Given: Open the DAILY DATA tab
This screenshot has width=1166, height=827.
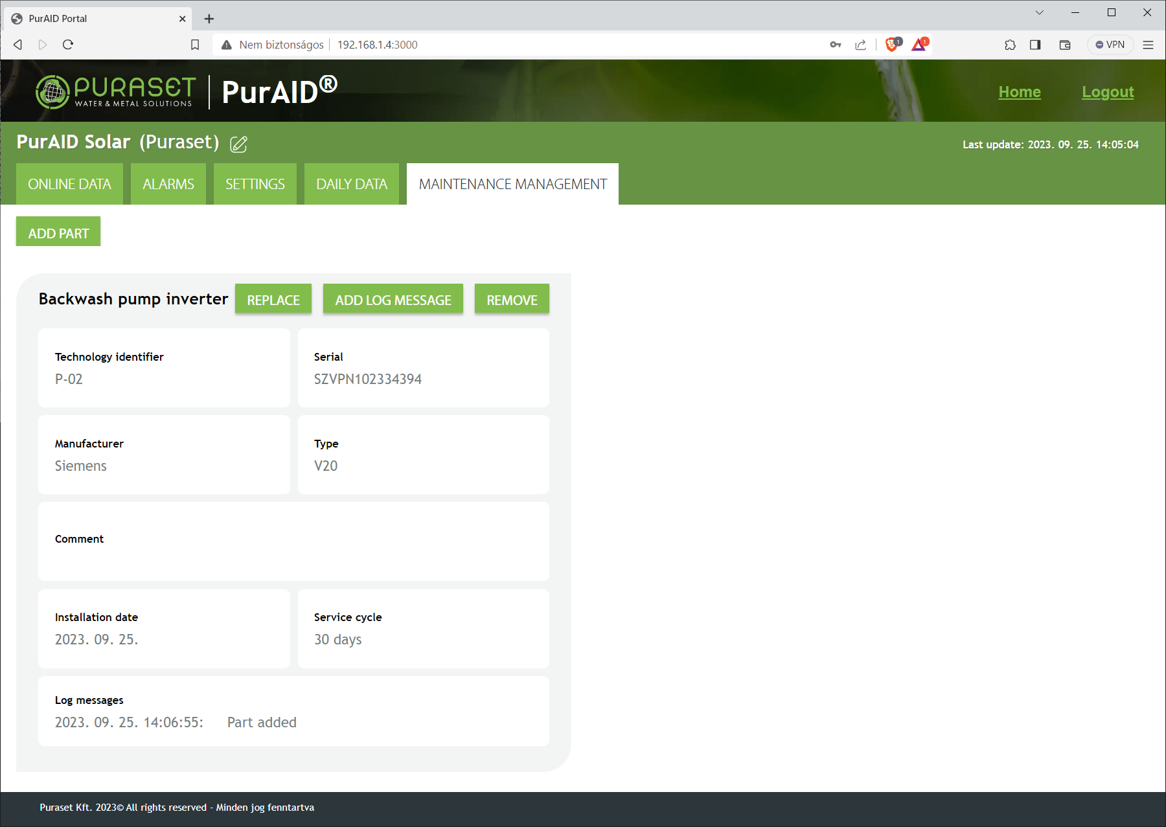Looking at the screenshot, I should [351, 185].
